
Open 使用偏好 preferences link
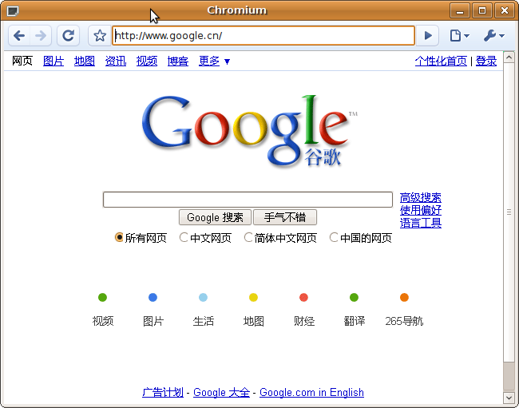[420, 210]
